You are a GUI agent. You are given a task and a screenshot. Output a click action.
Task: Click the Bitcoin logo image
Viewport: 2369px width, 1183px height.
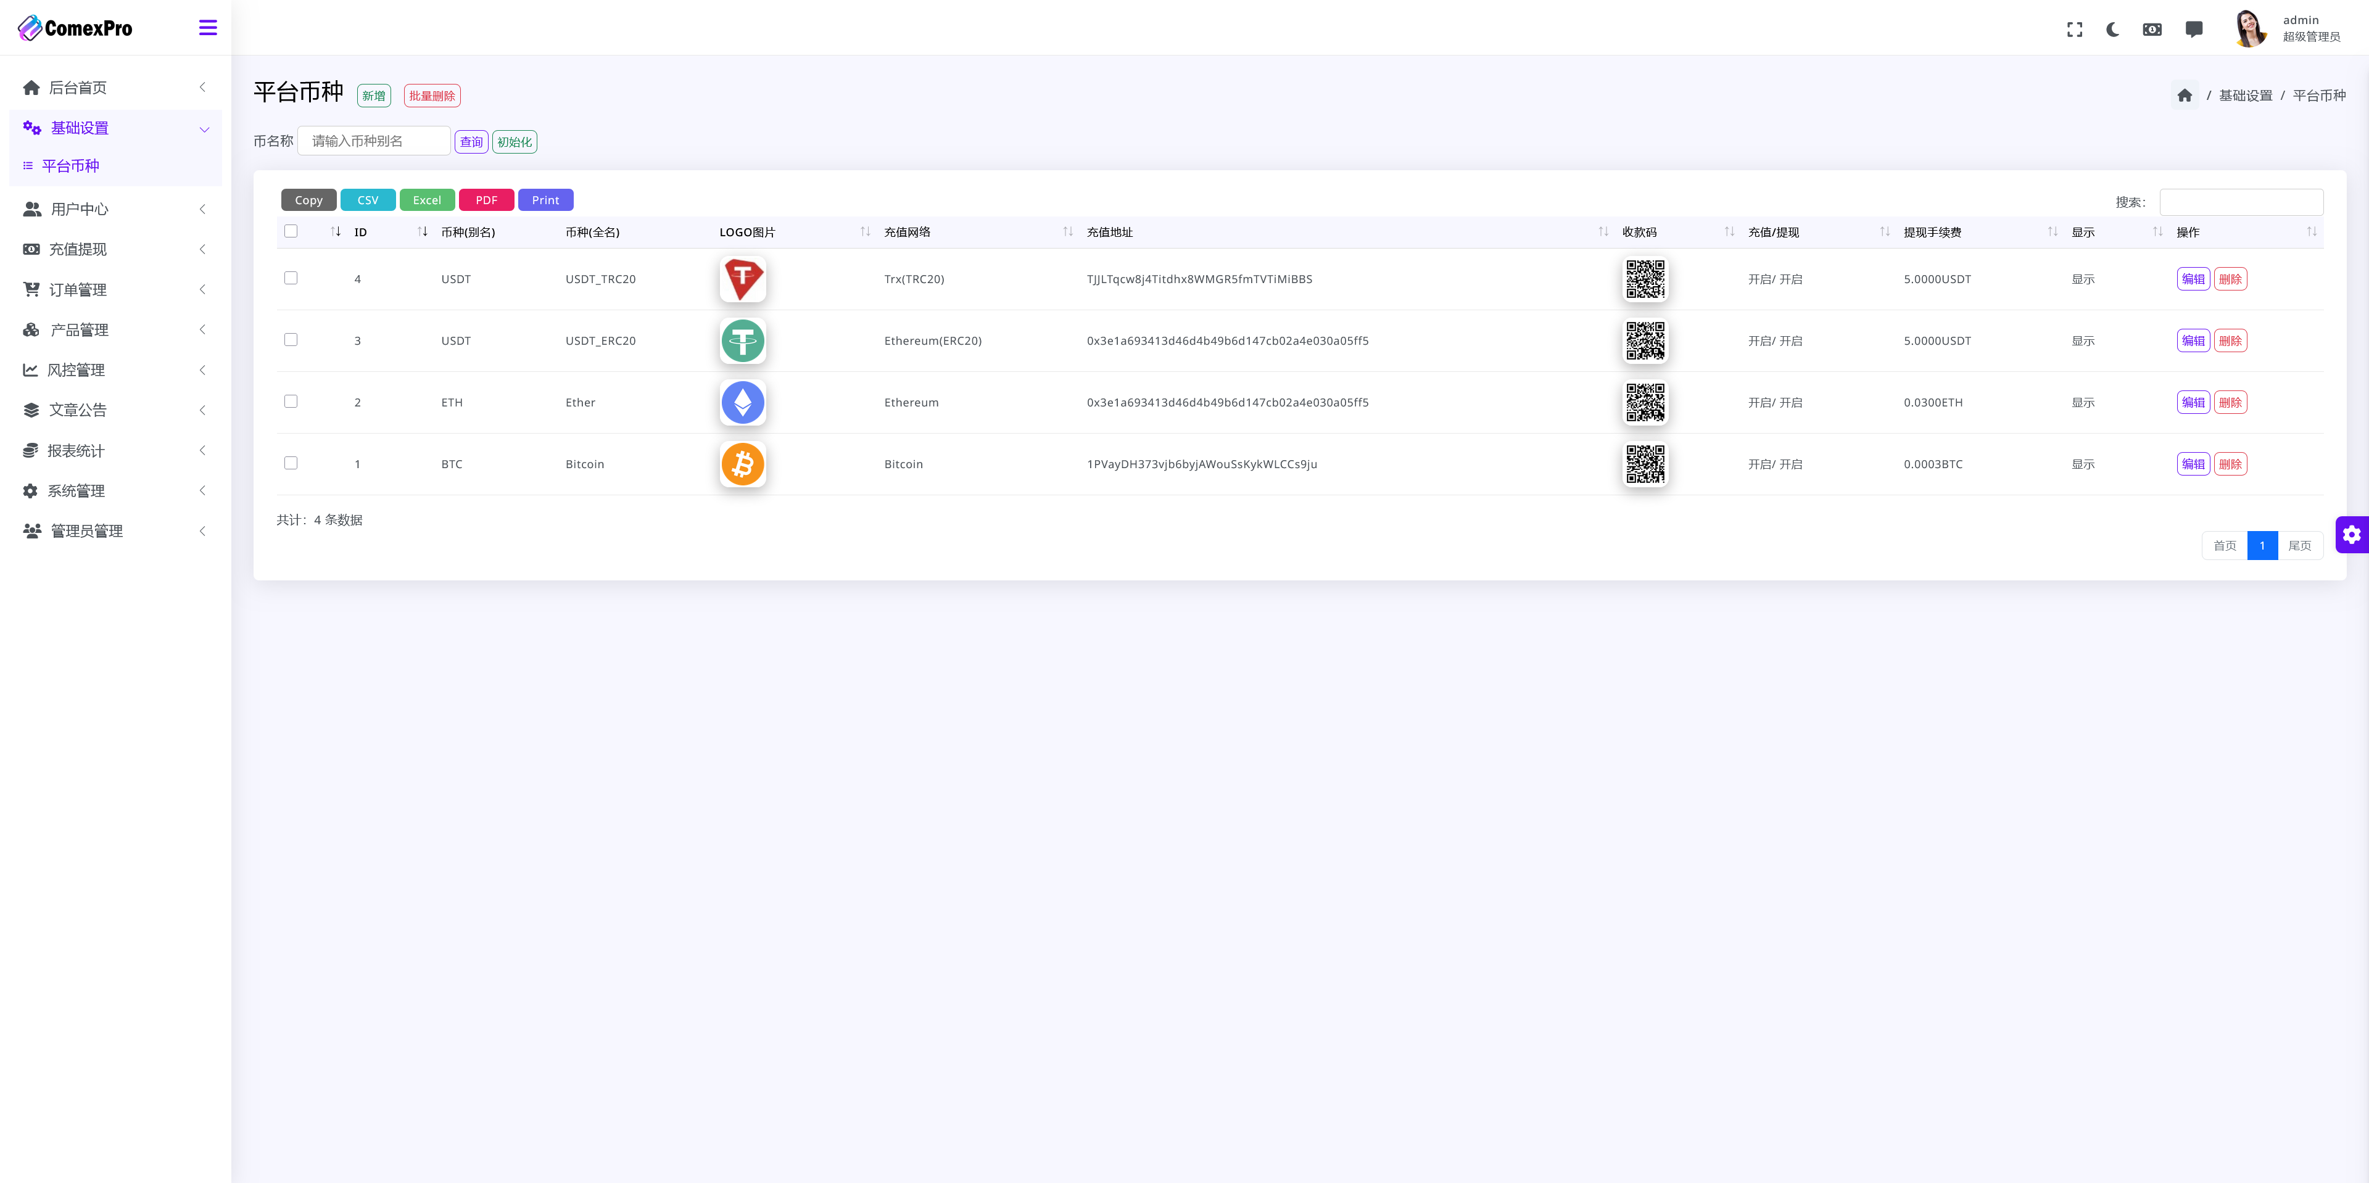coord(742,464)
